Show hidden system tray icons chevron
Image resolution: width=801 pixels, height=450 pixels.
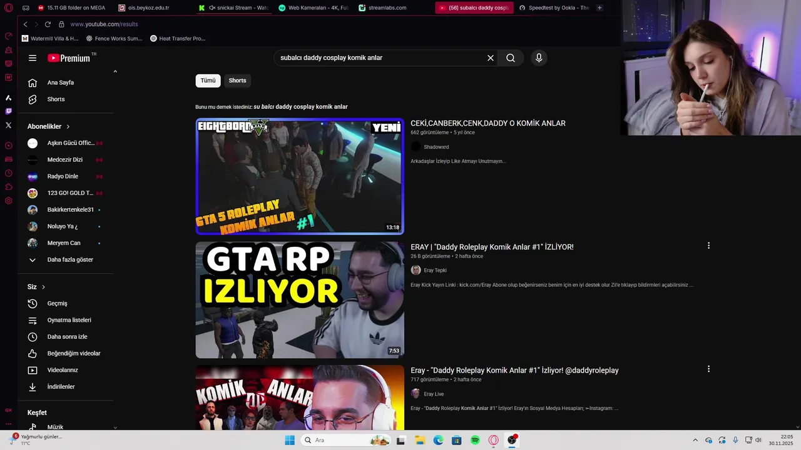(695, 440)
